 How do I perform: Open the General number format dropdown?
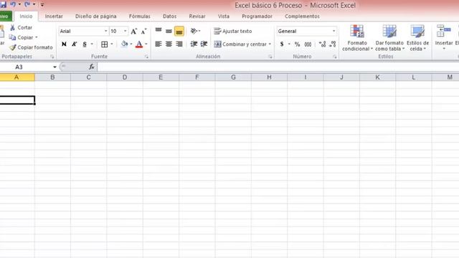click(x=333, y=31)
